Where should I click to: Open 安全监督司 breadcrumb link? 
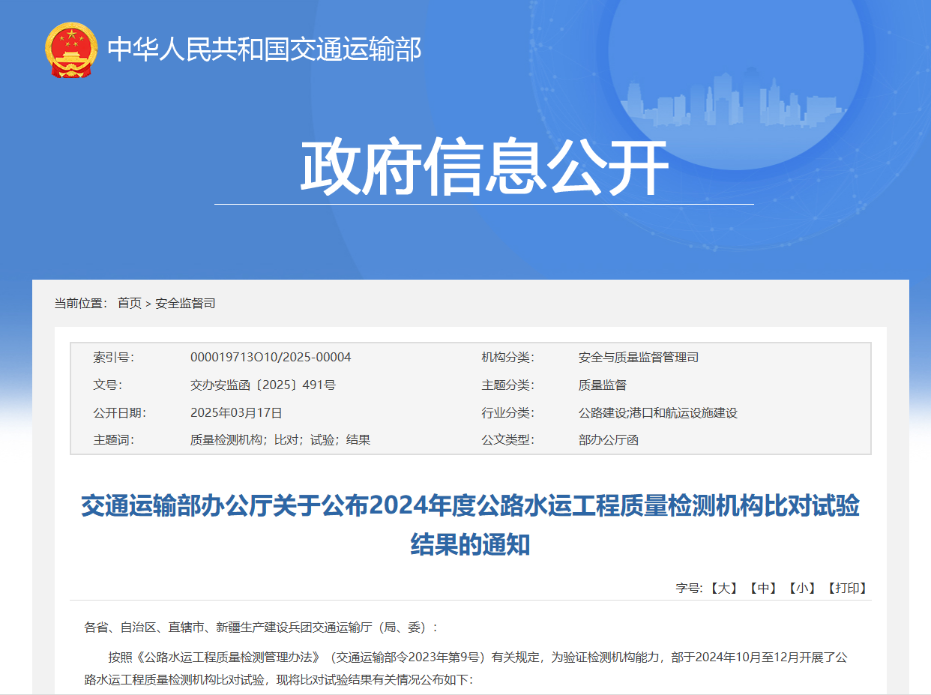pos(185,303)
